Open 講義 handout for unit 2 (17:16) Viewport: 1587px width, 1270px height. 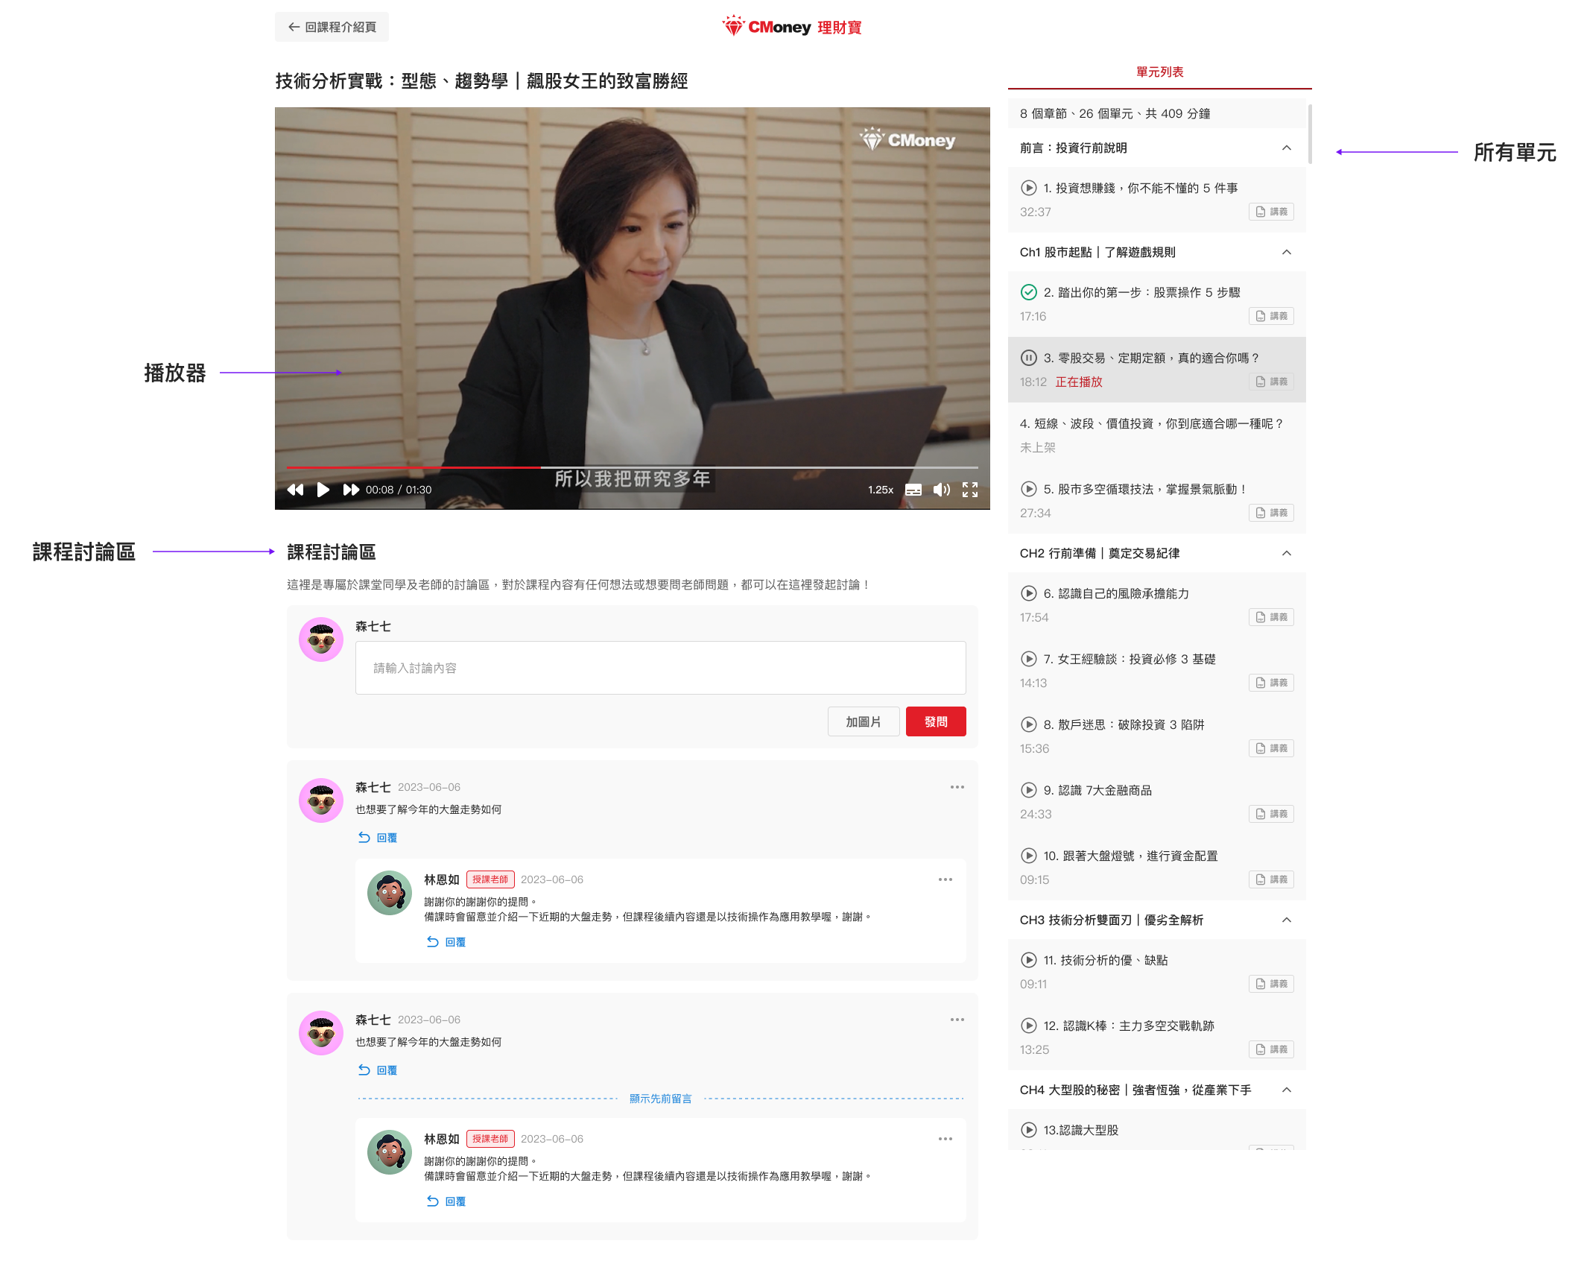1271,316
